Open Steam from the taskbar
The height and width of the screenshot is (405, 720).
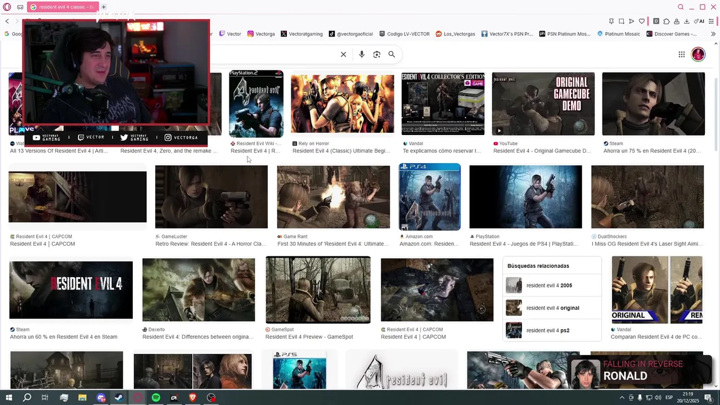pos(119,398)
